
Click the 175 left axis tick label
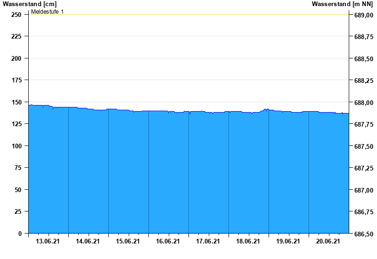pos(16,81)
